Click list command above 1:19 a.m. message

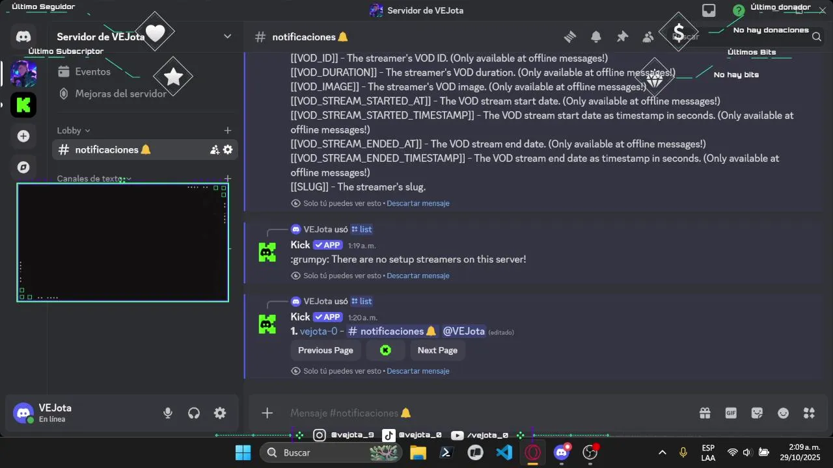(x=362, y=229)
